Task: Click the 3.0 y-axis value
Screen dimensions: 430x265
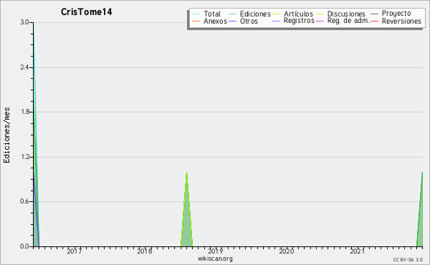Action: pyautogui.click(x=24, y=22)
